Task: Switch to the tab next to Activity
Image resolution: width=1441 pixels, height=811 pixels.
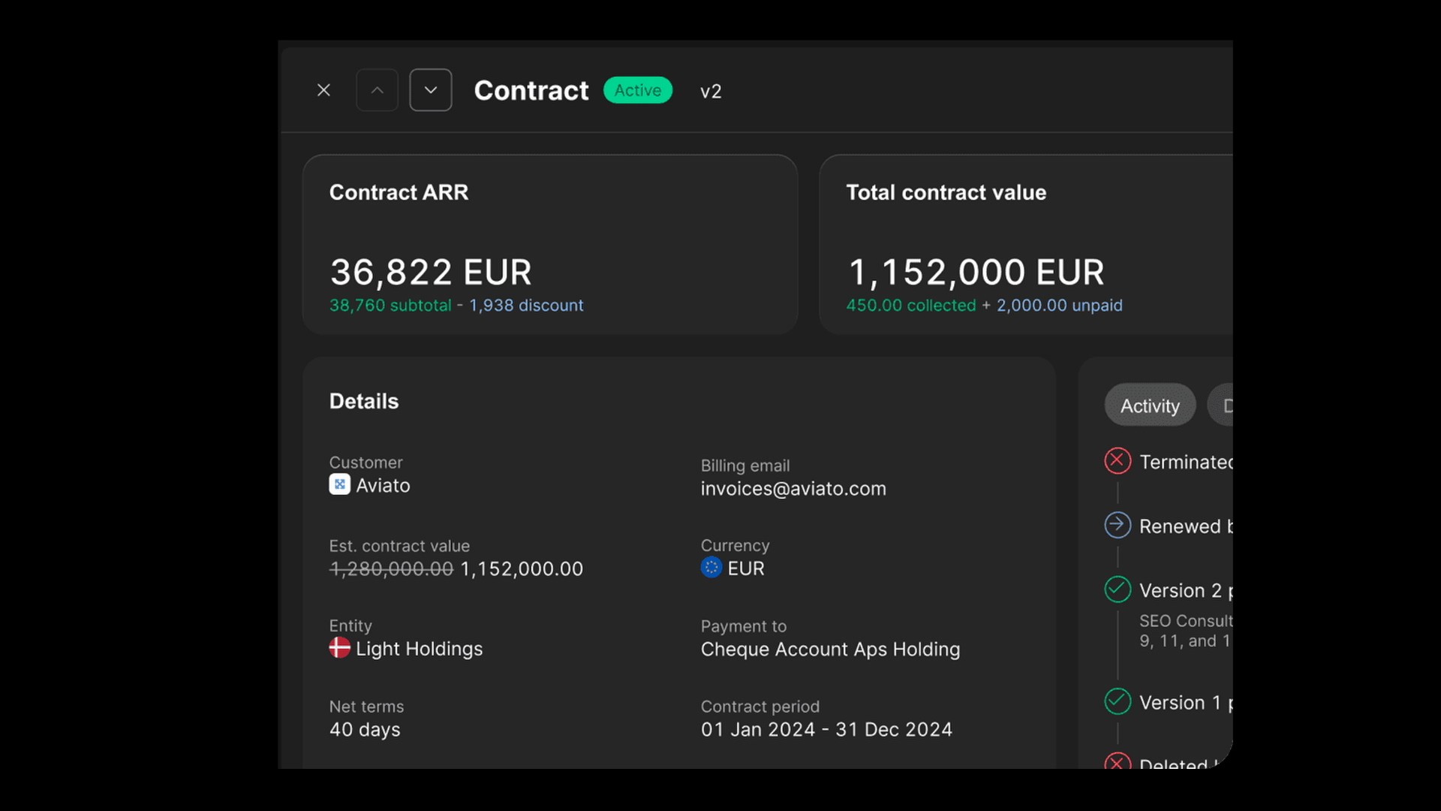Action: click(1222, 405)
